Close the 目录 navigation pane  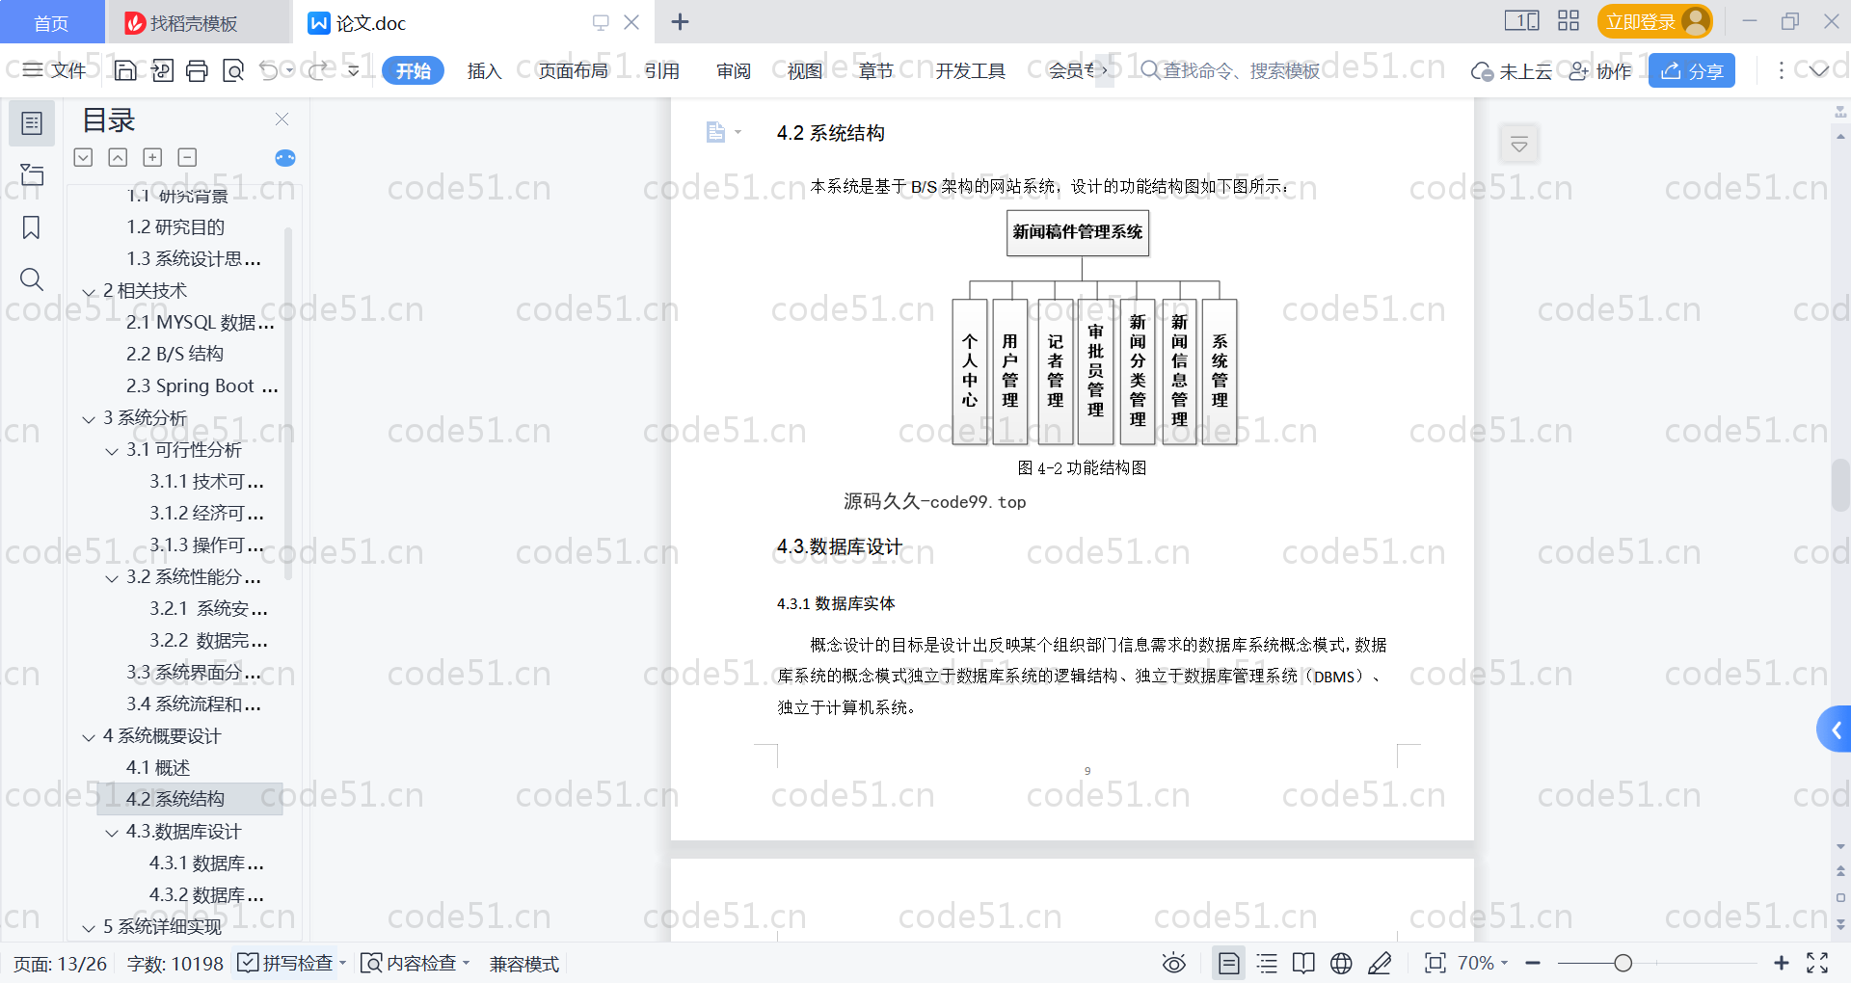(282, 119)
